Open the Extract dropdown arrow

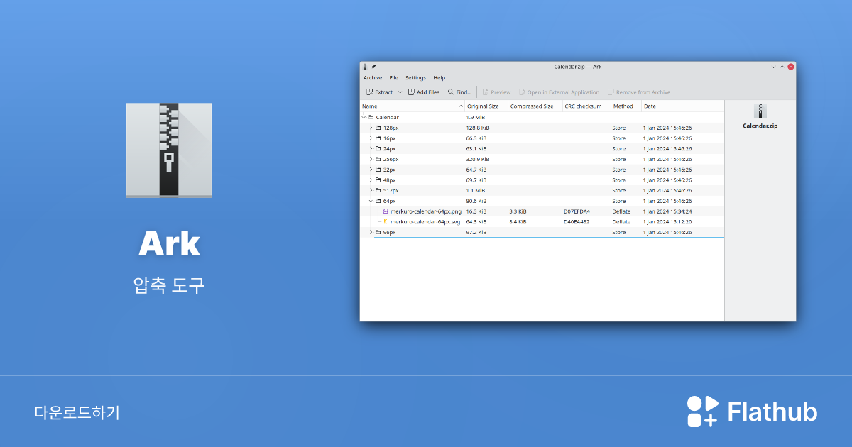(x=400, y=92)
